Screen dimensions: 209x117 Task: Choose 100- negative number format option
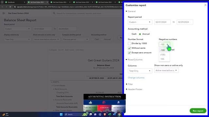164,59
